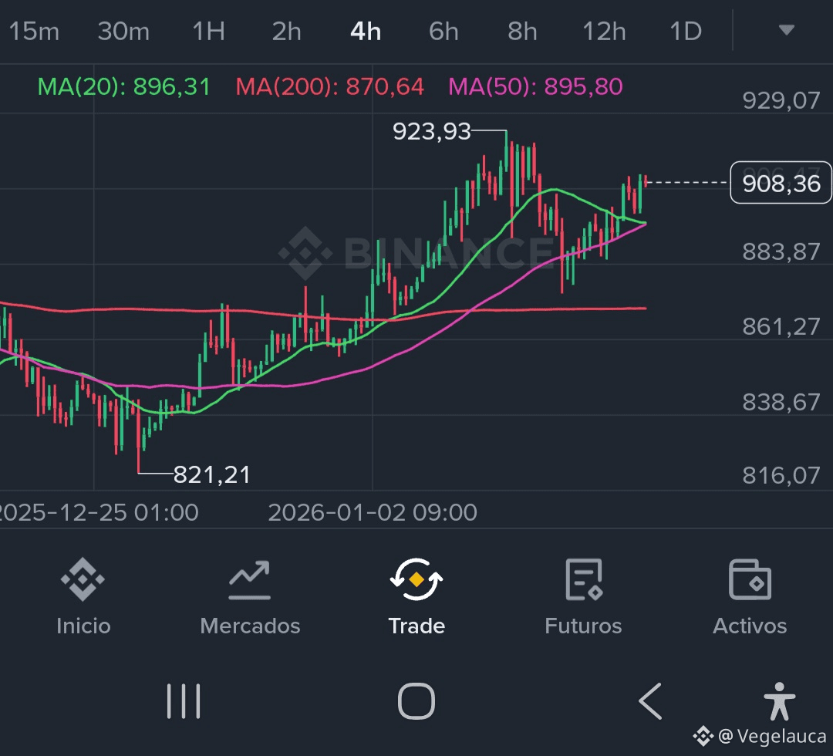This screenshot has width=833, height=756.
Task: Switch to the 12h interval
Action: point(604,32)
